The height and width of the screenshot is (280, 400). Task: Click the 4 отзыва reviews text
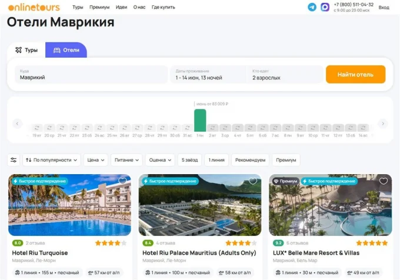[165, 243]
